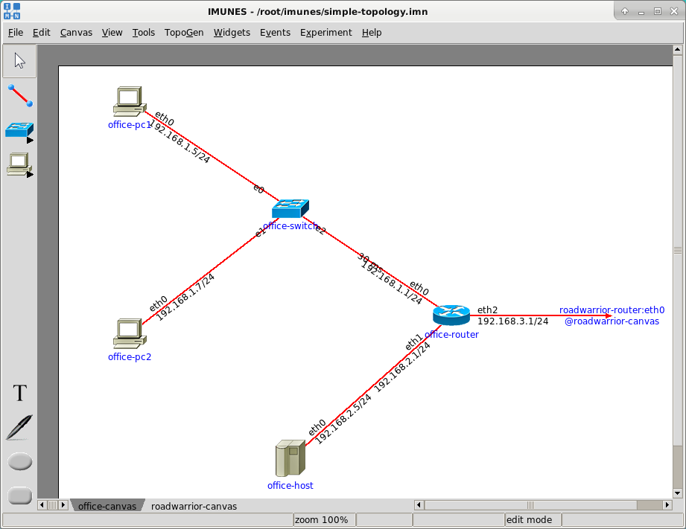Choose the Oval shape tool

tap(20, 462)
